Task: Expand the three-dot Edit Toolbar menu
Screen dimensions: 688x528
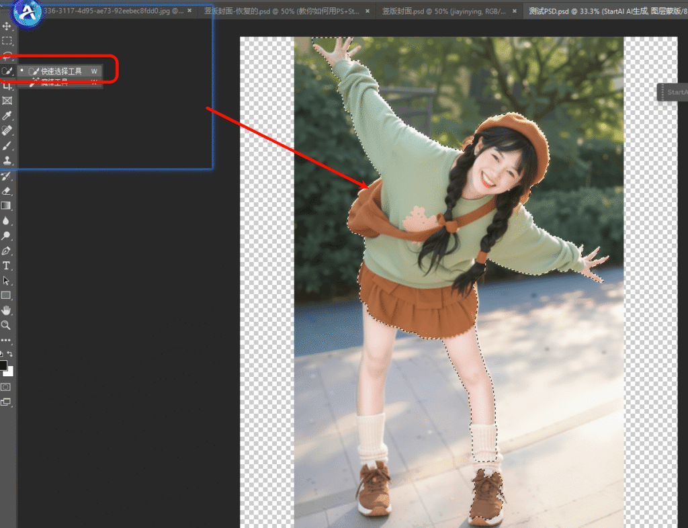Action: 6,341
